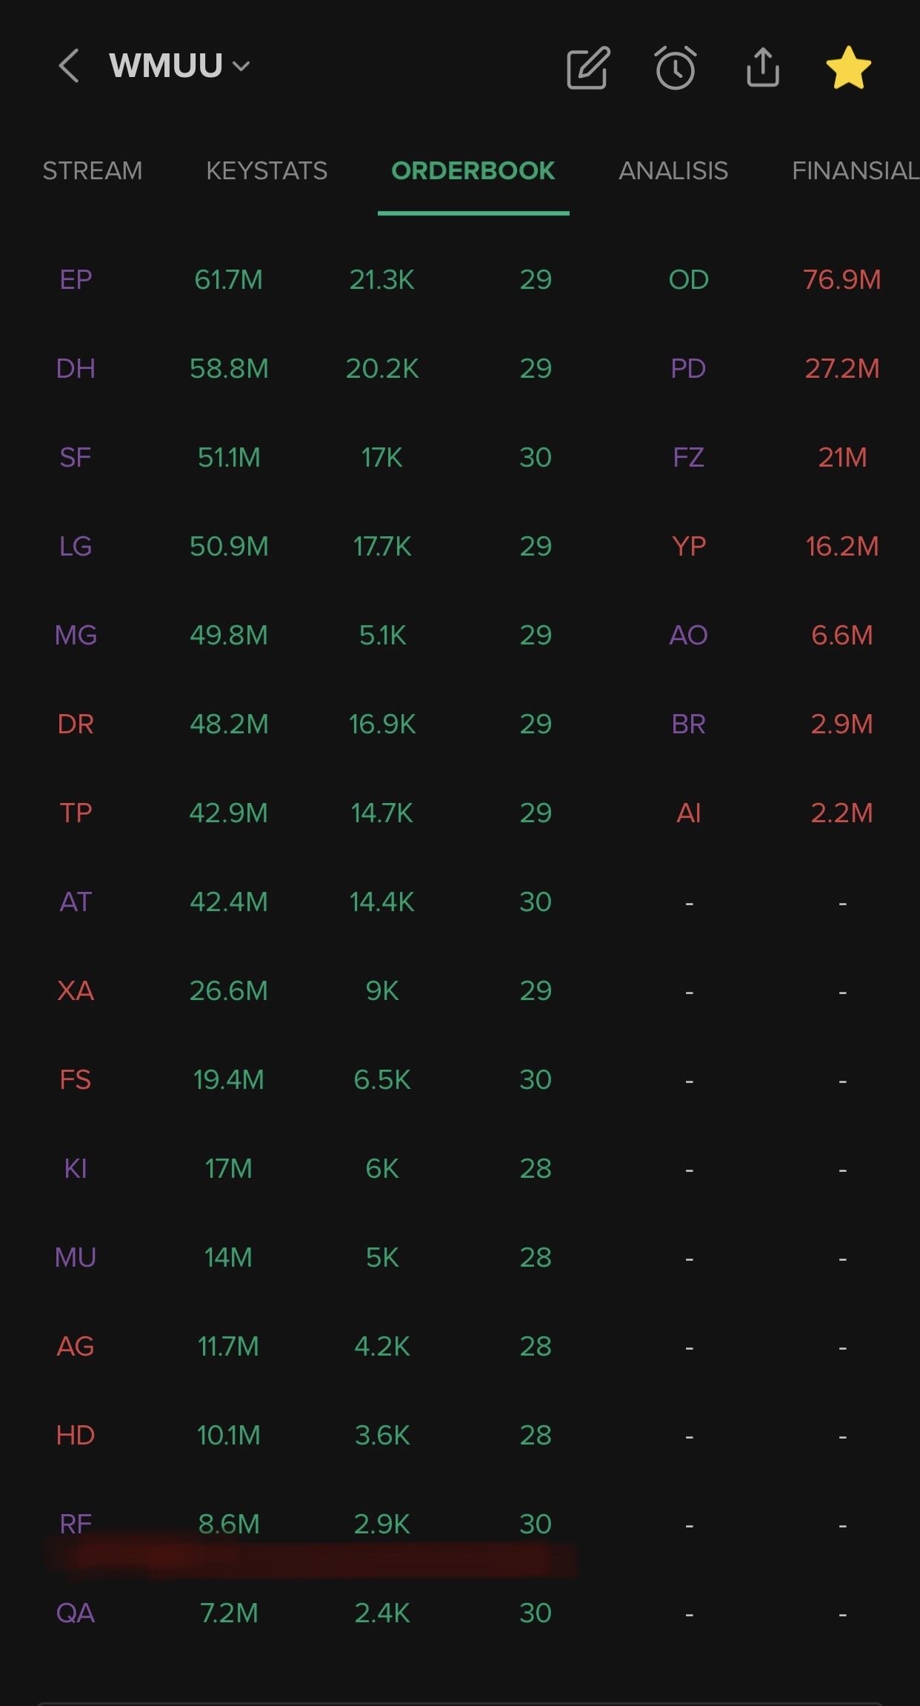Image resolution: width=920 pixels, height=1706 pixels.
Task: Tap broker code OD on seller side
Action: [689, 279]
